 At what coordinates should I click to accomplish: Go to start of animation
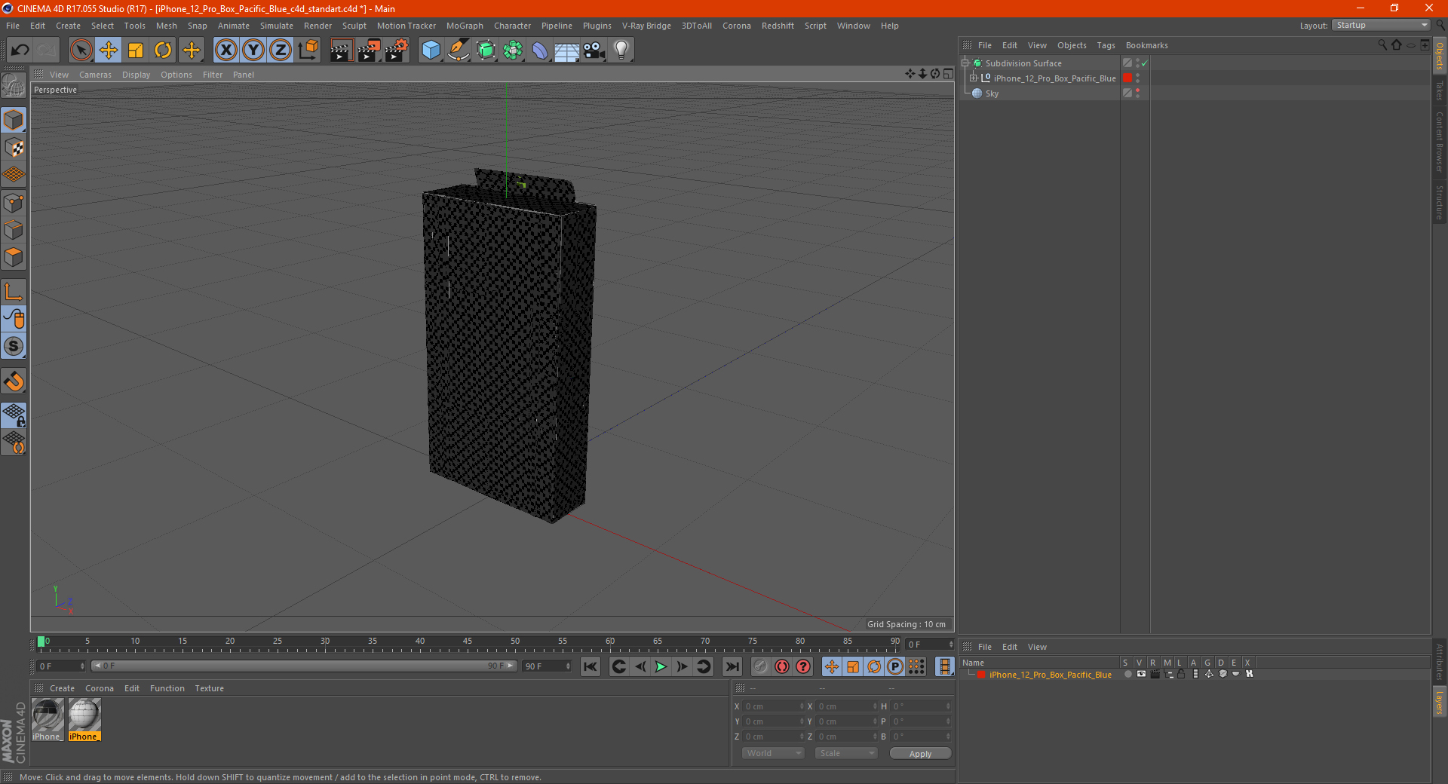pyautogui.click(x=591, y=666)
